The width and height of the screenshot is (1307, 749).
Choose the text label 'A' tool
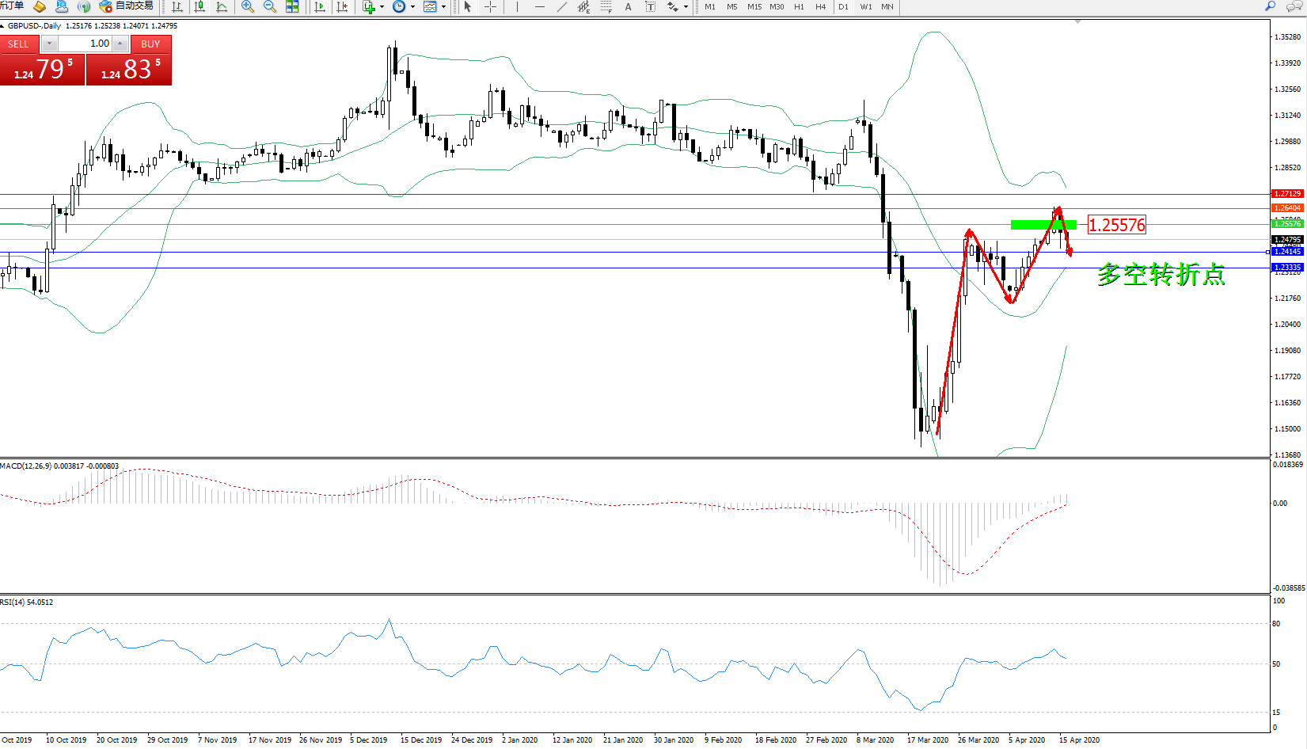click(628, 7)
